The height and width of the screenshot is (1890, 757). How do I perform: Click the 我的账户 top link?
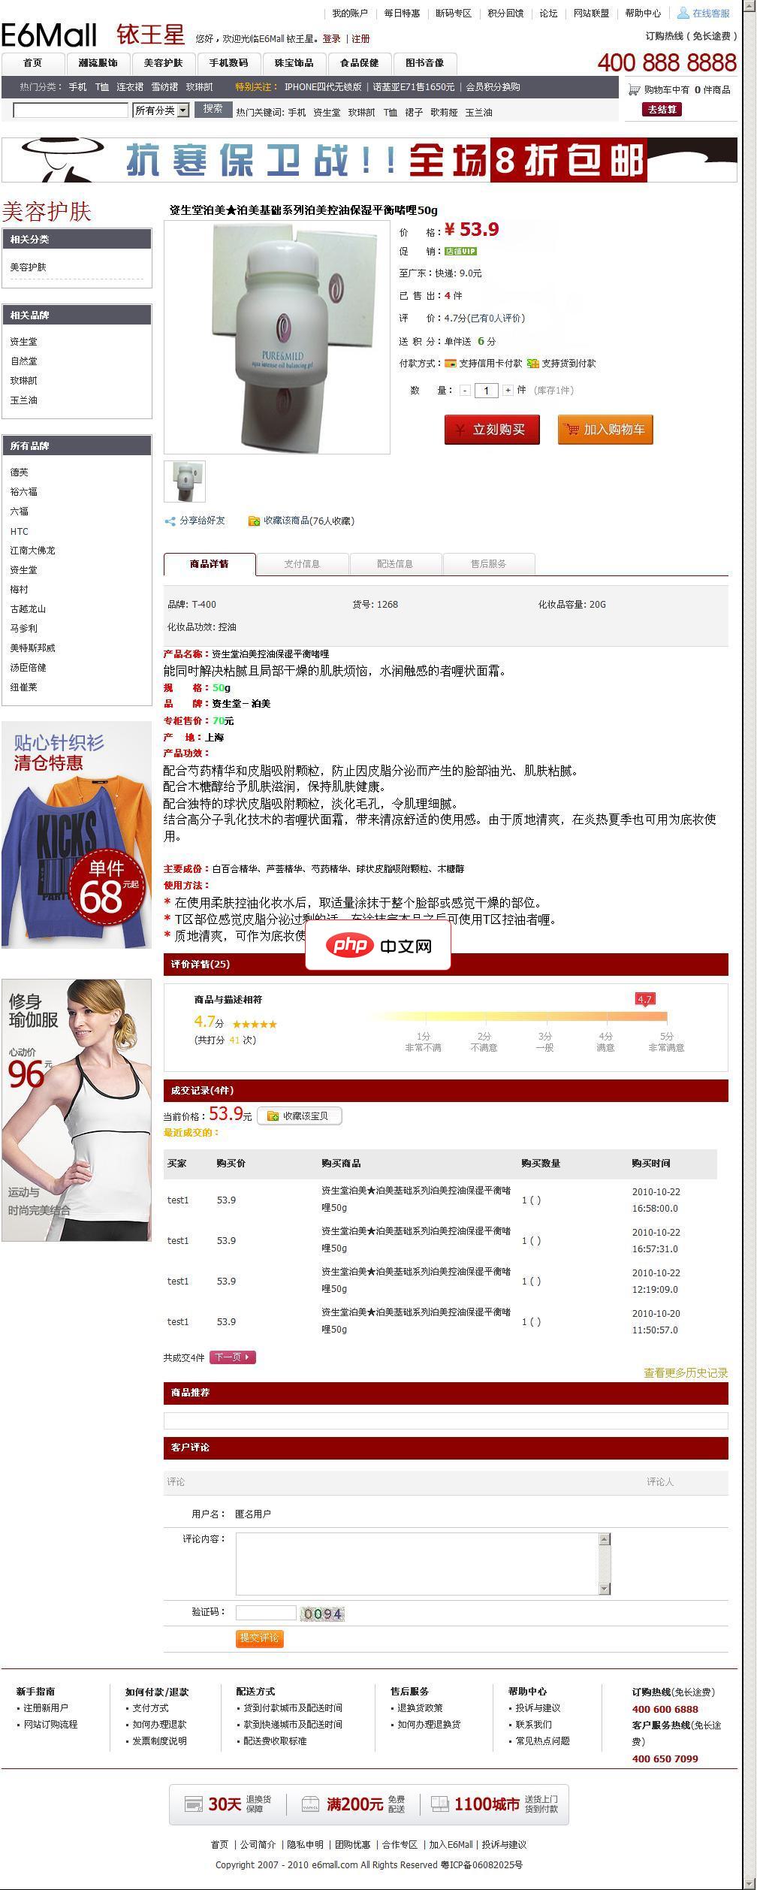pyautogui.click(x=350, y=14)
